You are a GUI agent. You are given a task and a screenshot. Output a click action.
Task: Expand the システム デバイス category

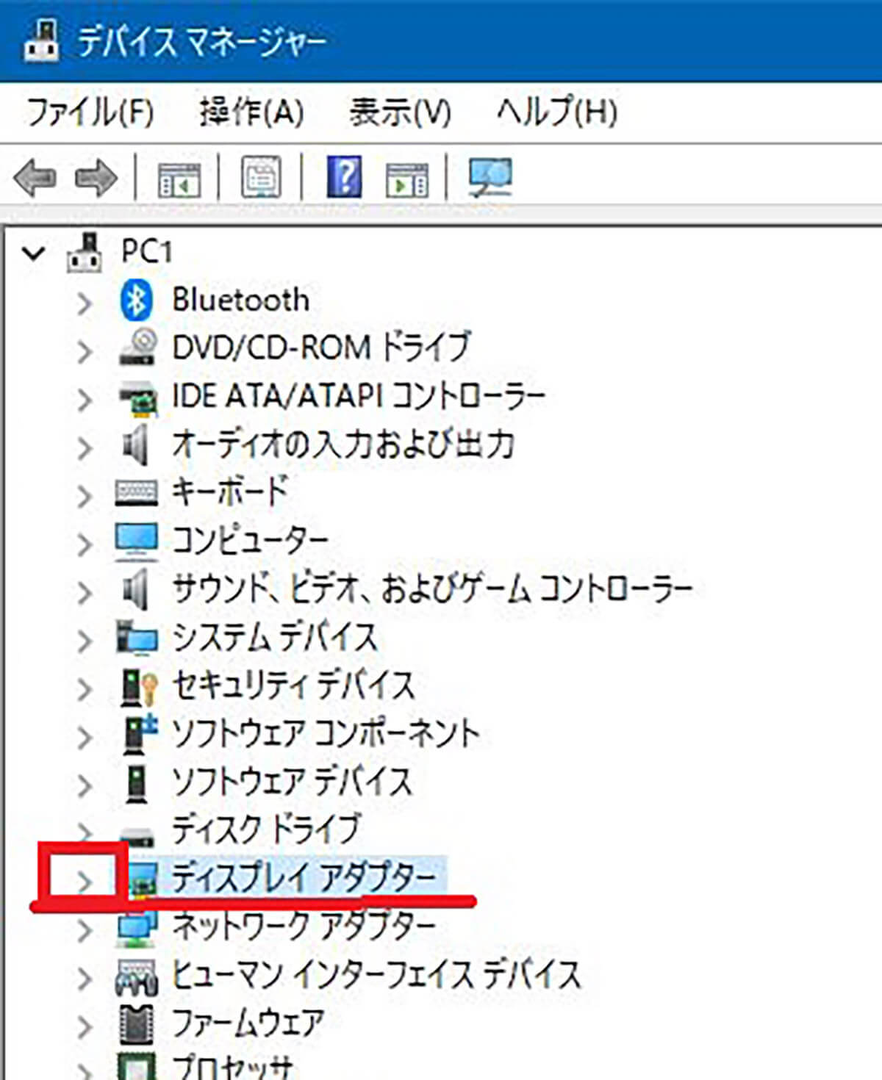pyautogui.click(x=85, y=641)
